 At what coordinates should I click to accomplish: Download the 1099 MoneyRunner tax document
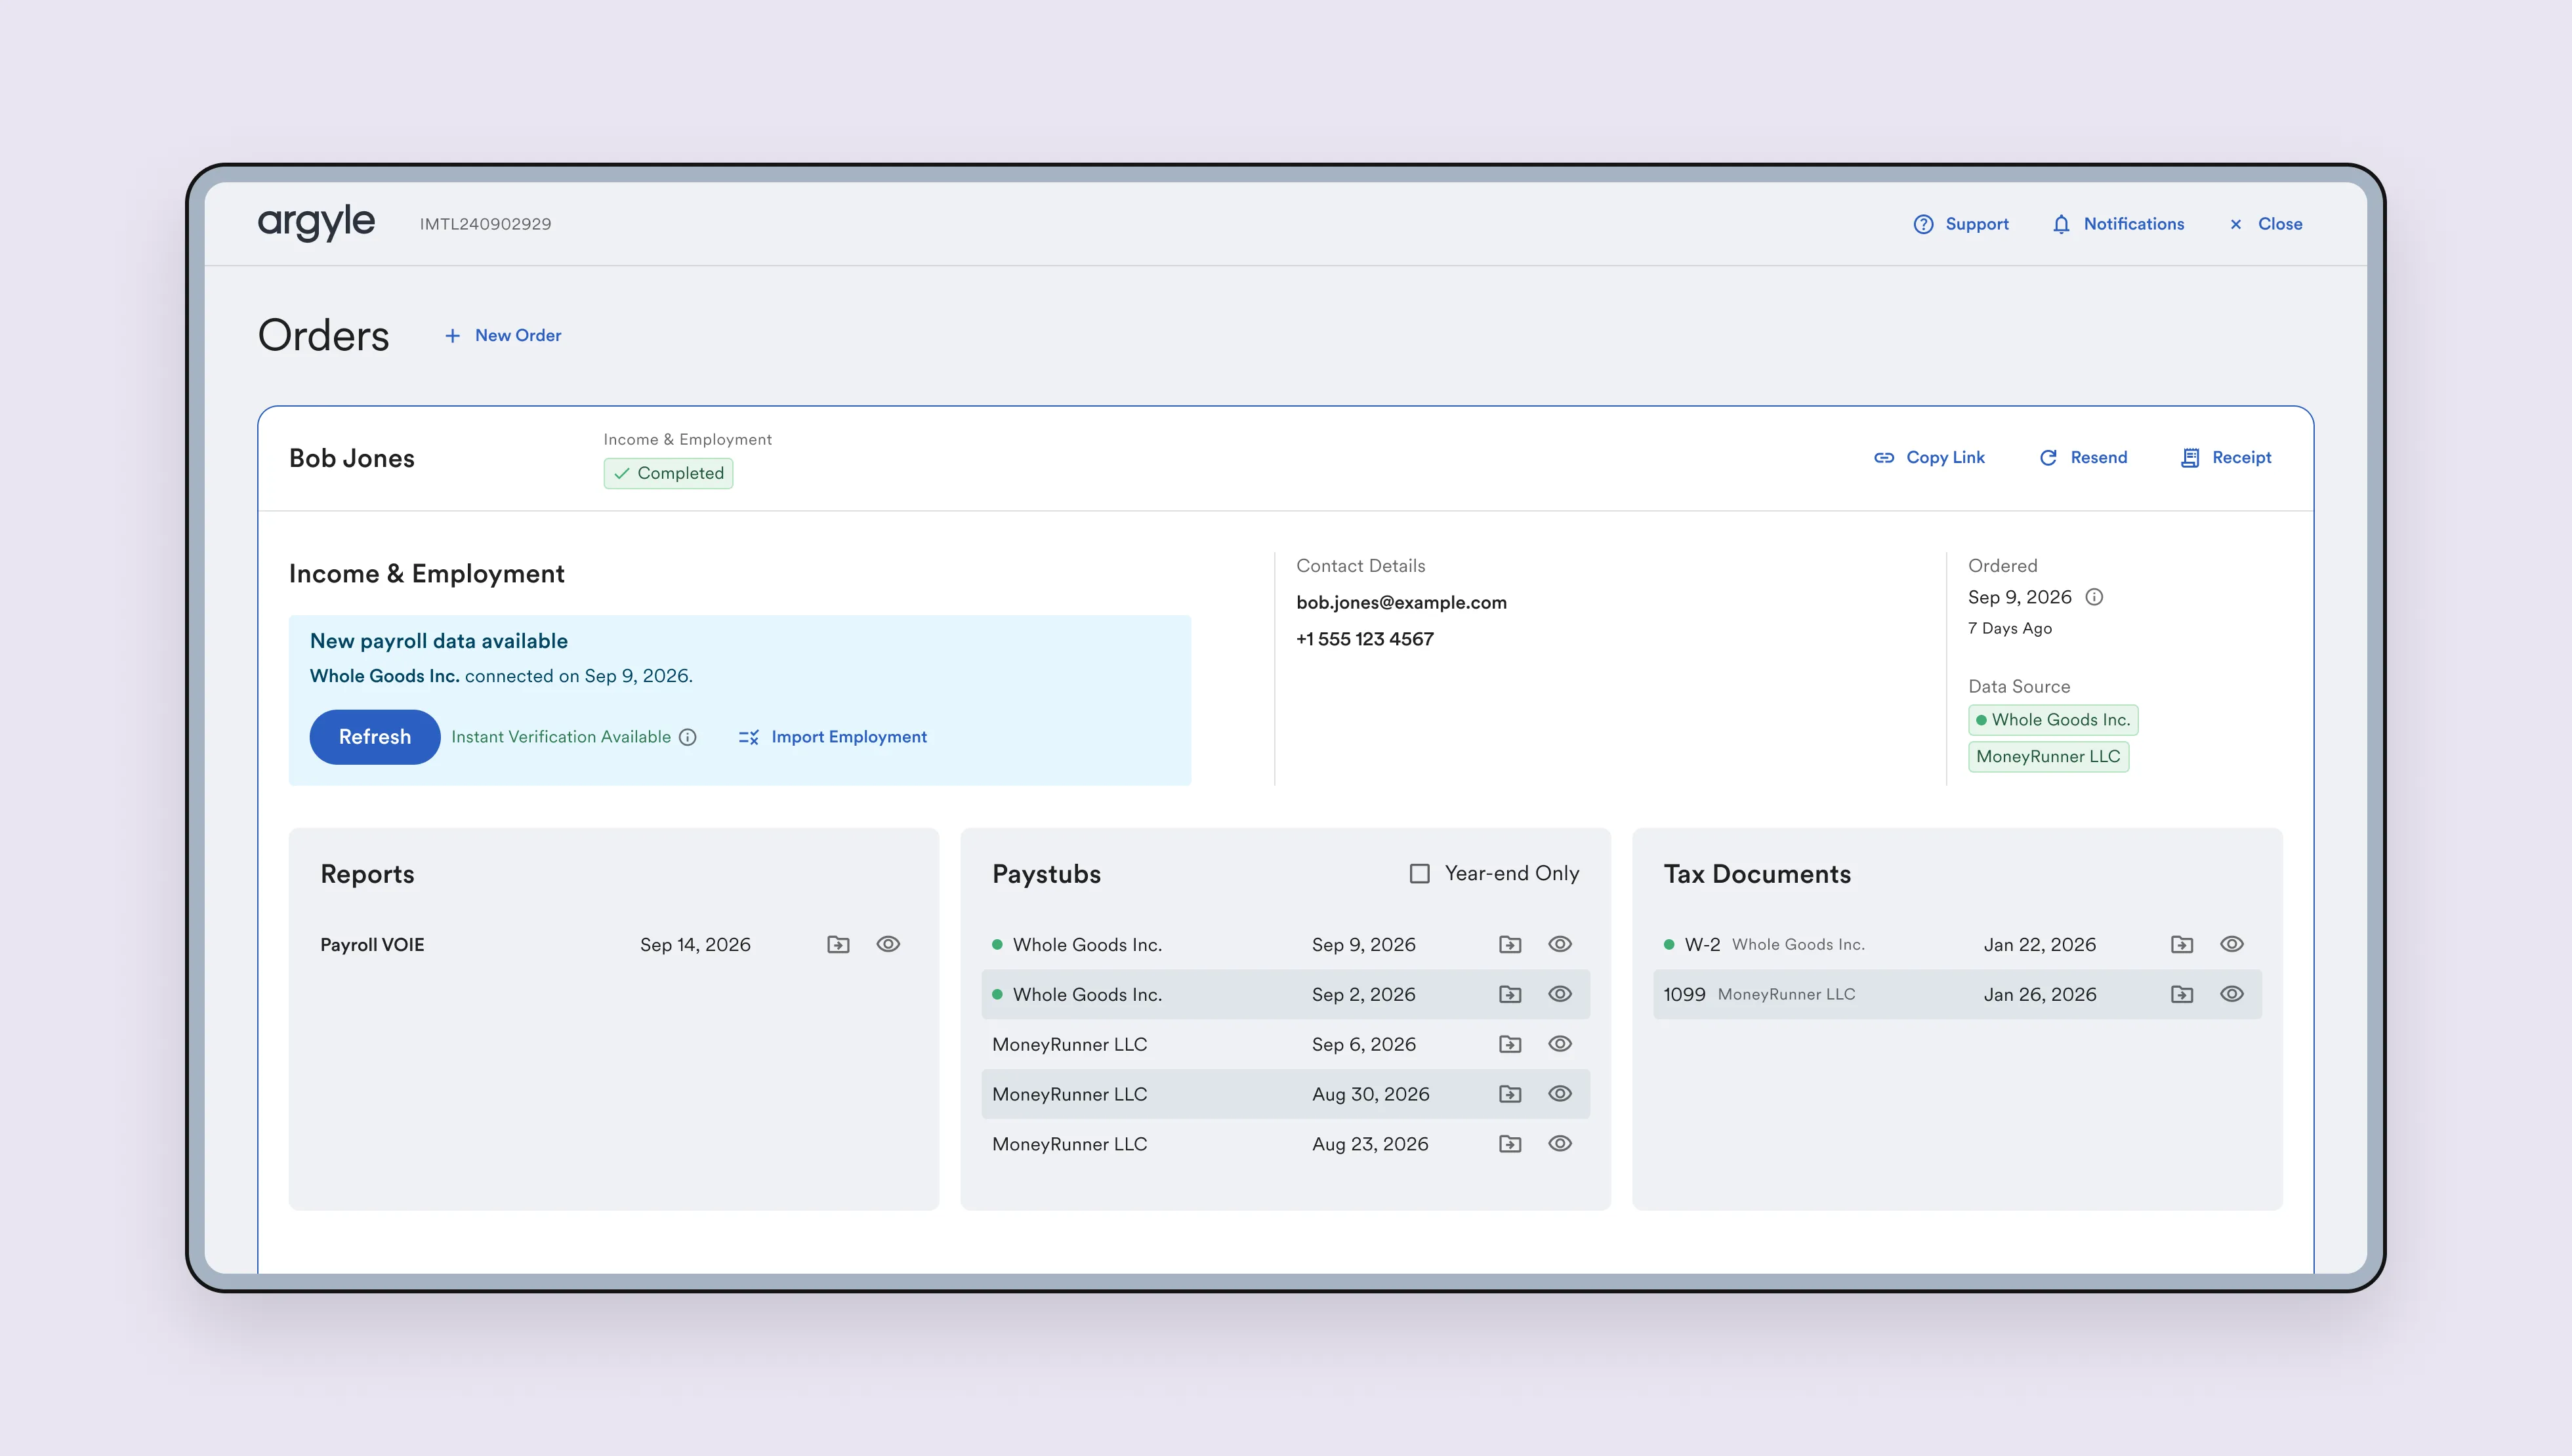[x=2182, y=995]
